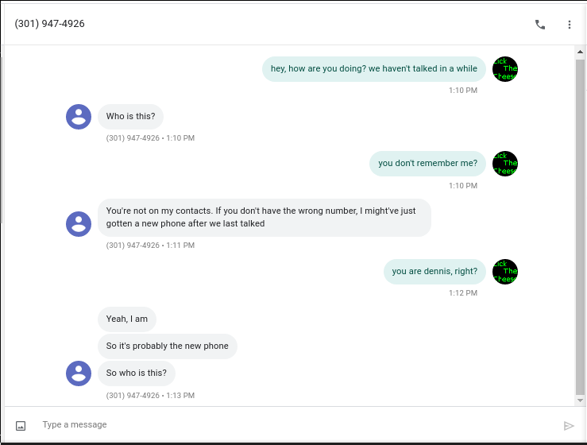Click my profile picture beside the first greeting message

(x=505, y=69)
